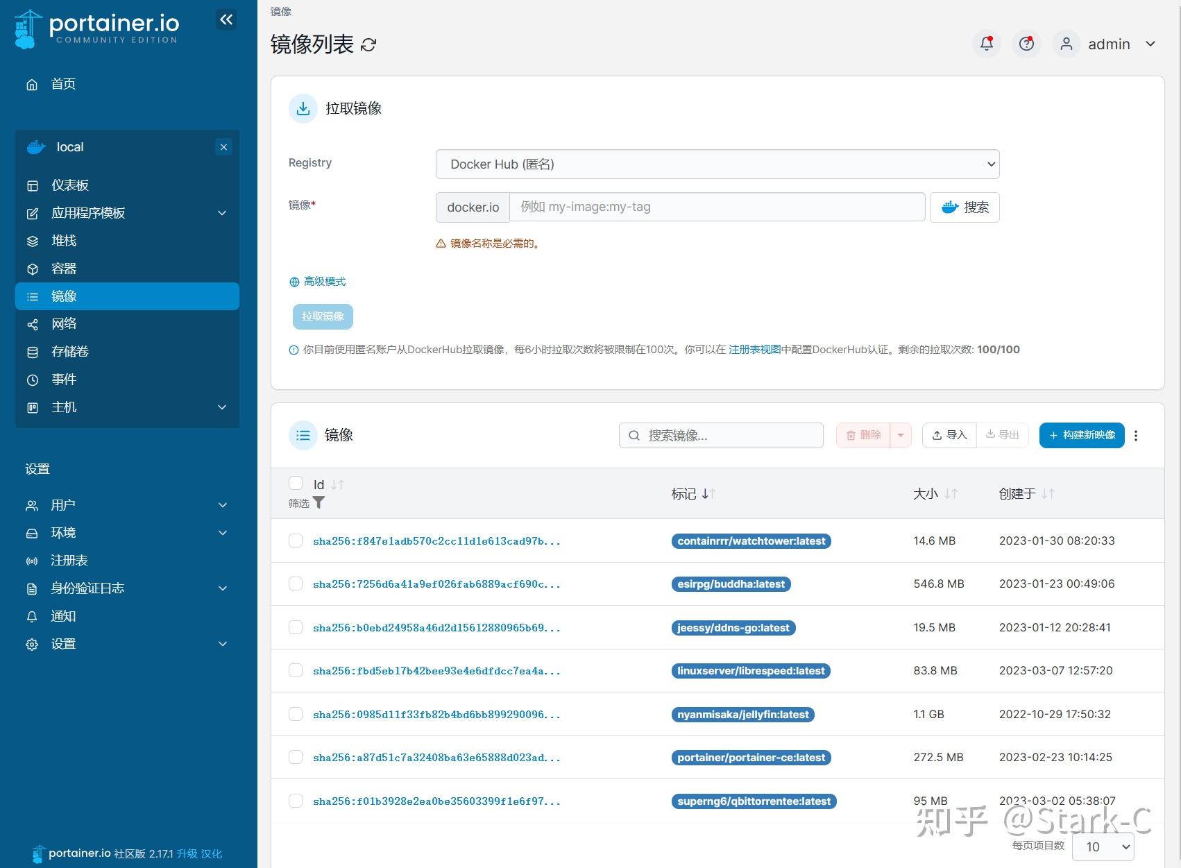Screen dimensions: 1181x868
Task: Select the nyanmisaka/jellyfin row checkbox
Action: tap(295, 714)
